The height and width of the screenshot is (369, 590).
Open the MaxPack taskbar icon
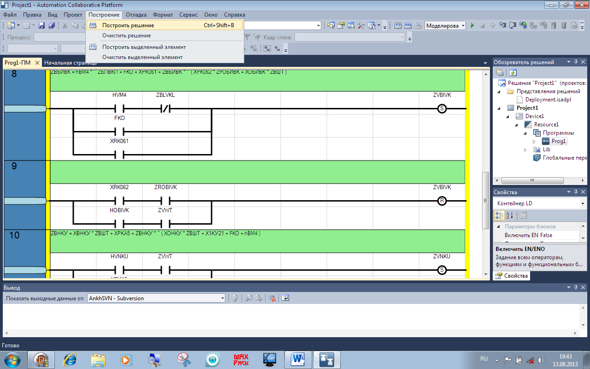click(241, 359)
